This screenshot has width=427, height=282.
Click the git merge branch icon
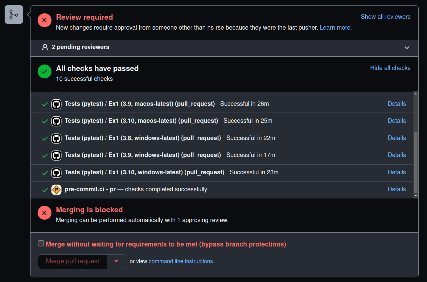pos(14,15)
